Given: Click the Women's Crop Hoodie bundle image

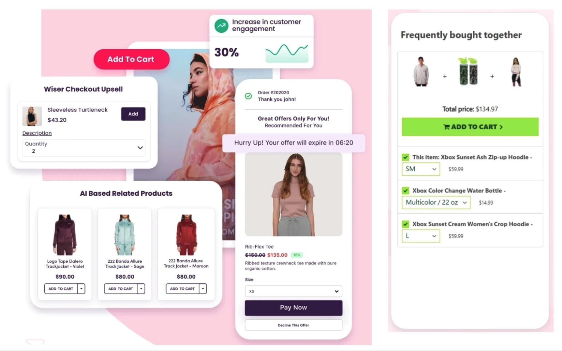Looking at the screenshot, I should tap(516, 72).
